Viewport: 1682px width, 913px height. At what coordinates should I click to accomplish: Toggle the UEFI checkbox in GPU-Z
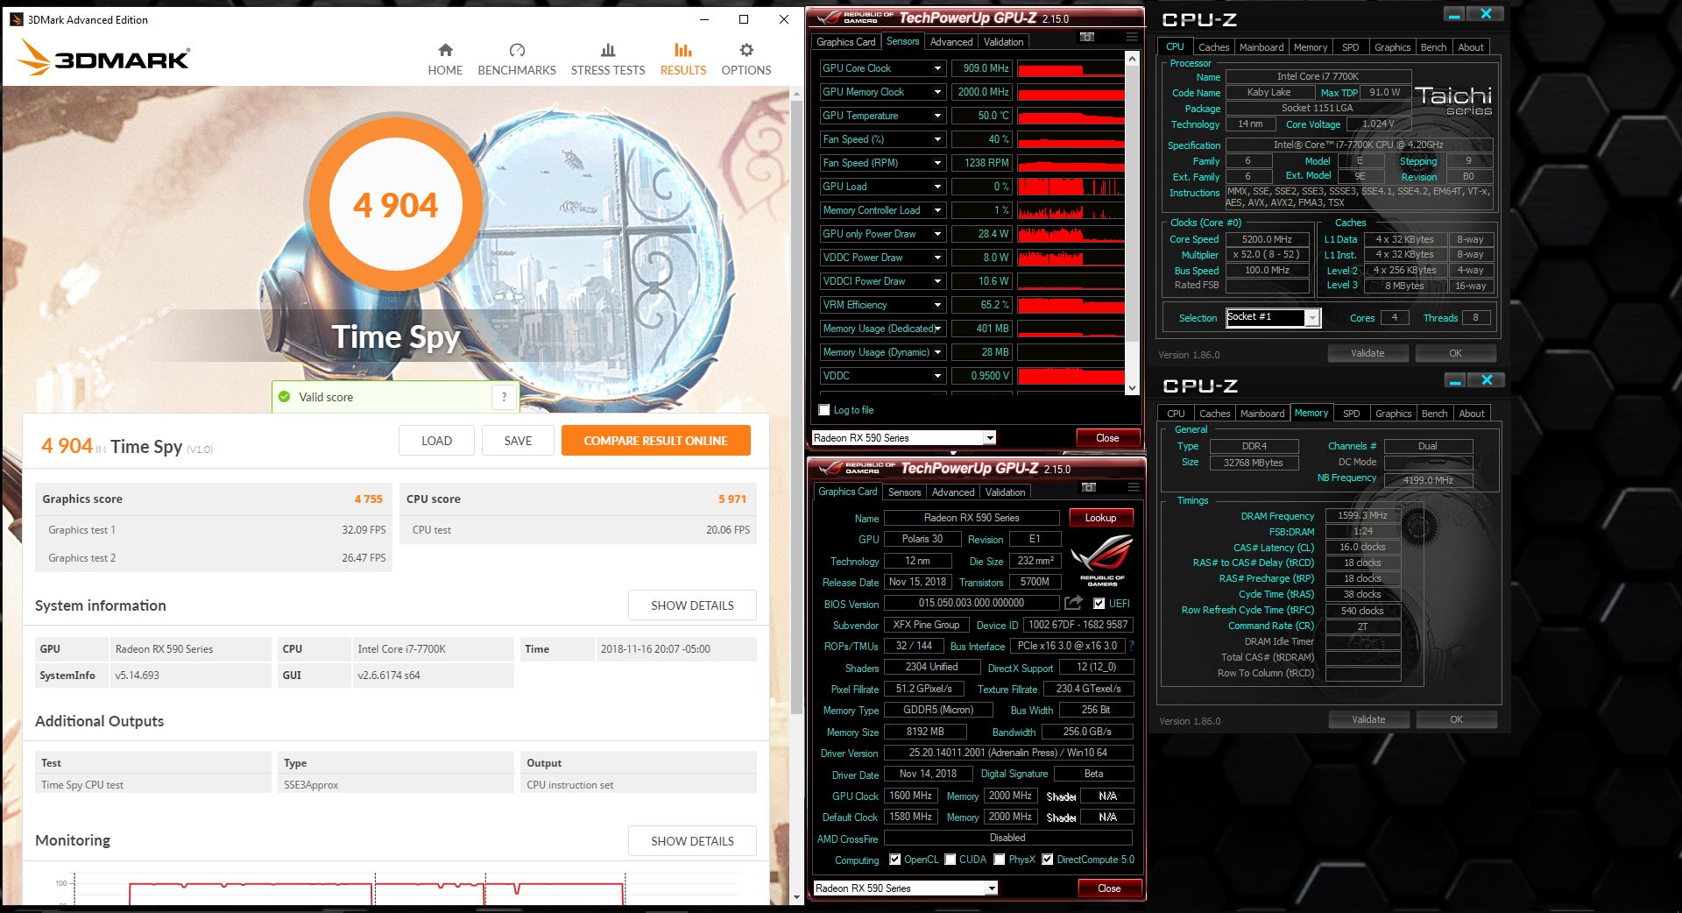(x=1099, y=603)
